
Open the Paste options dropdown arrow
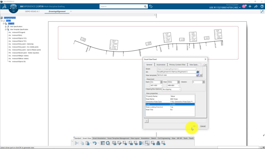(x=91, y=143)
